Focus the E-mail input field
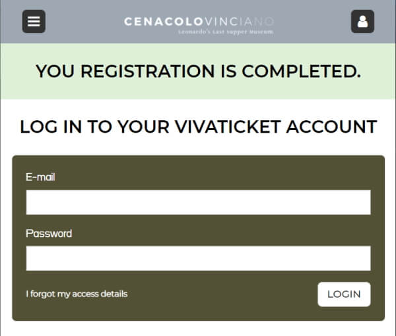 (x=198, y=202)
